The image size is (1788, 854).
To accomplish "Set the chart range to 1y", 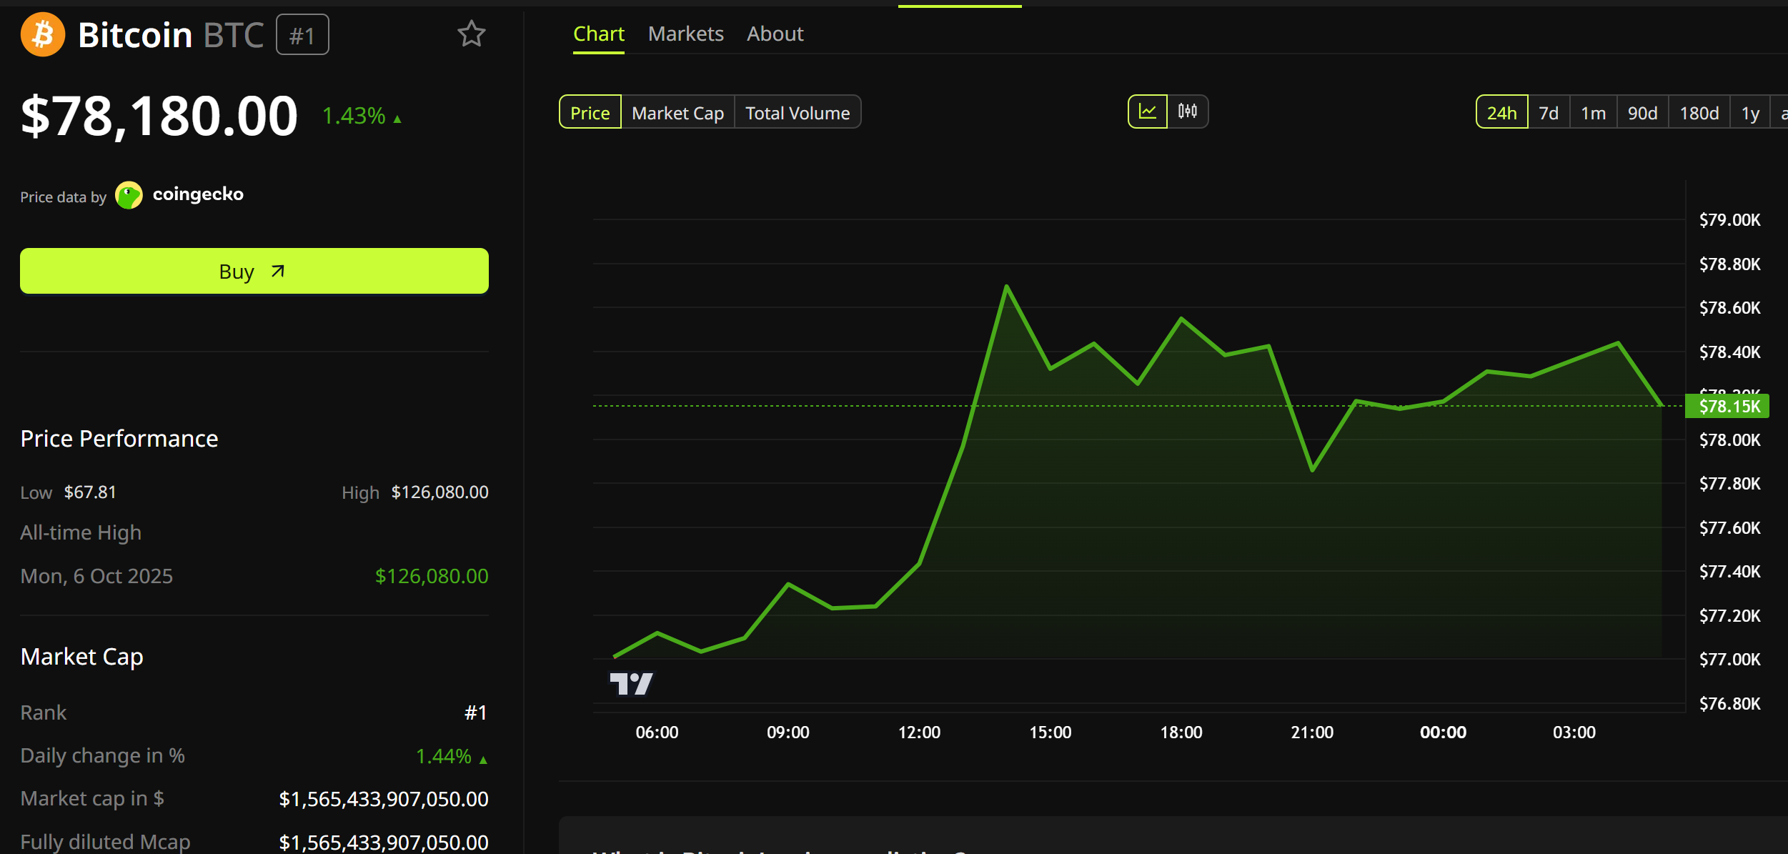I will coord(1750,112).
